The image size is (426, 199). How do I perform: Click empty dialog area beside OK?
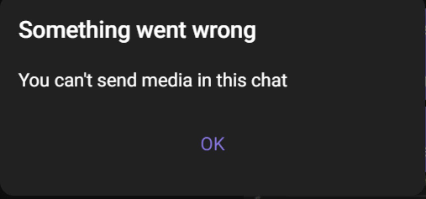coord(316,144)
